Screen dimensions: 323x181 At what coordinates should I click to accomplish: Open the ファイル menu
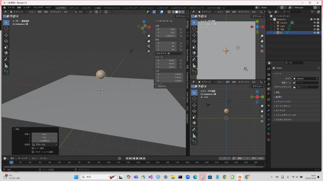click(11, 7)
